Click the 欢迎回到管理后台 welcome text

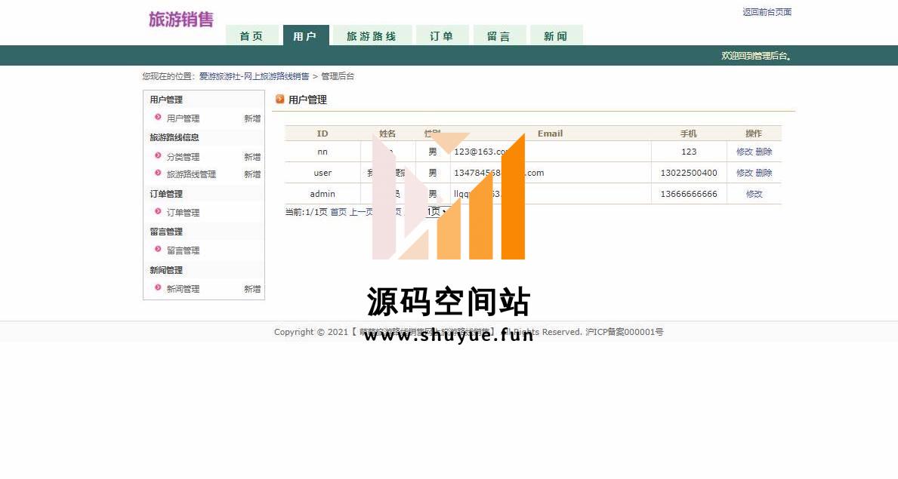pyautogui.click(x=756, y=56)
